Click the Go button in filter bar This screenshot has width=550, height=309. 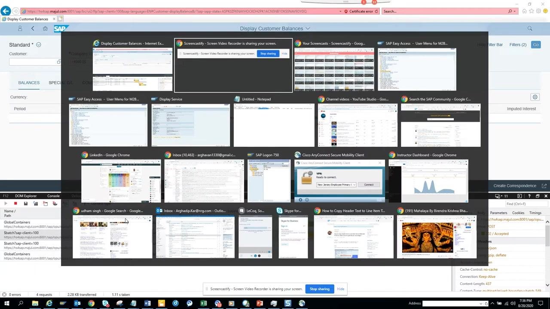click(x=535, y=45)
